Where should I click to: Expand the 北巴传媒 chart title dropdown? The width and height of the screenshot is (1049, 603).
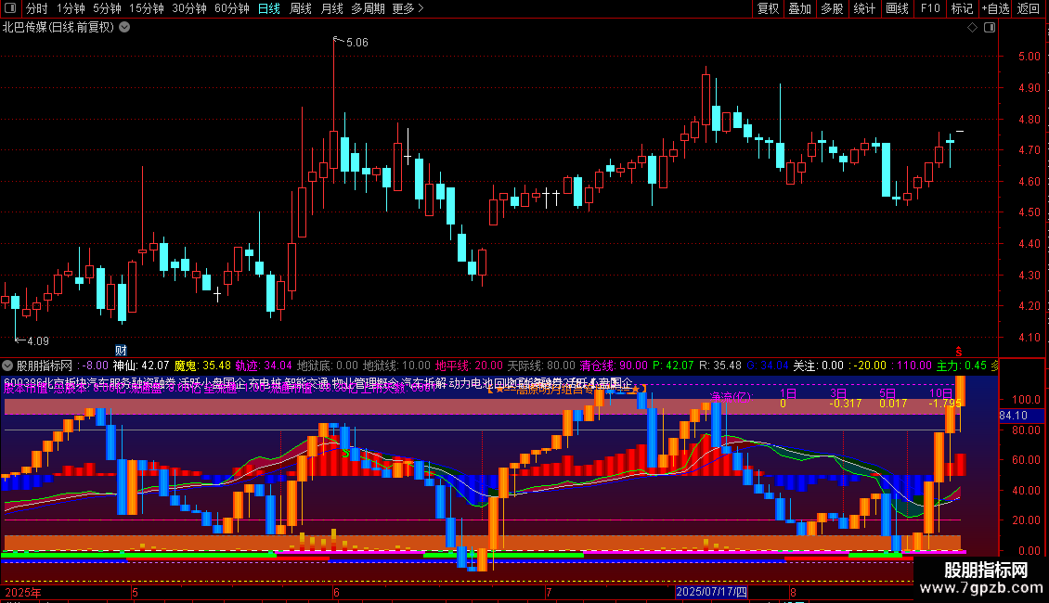[x=124, y=28]
